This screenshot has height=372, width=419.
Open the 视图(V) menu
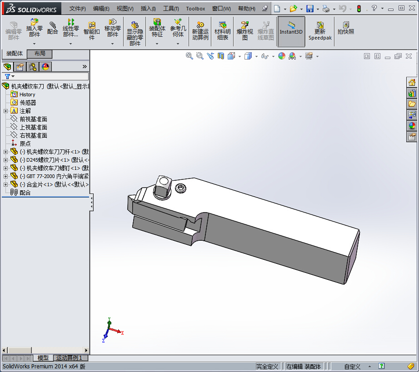point(125,9)
